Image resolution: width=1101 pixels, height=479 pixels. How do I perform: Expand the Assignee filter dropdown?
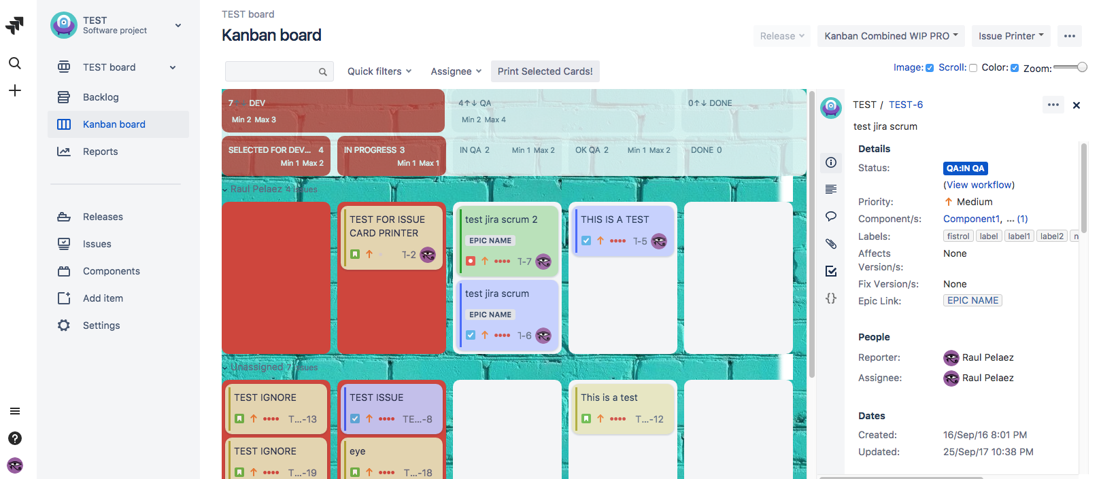456,71
